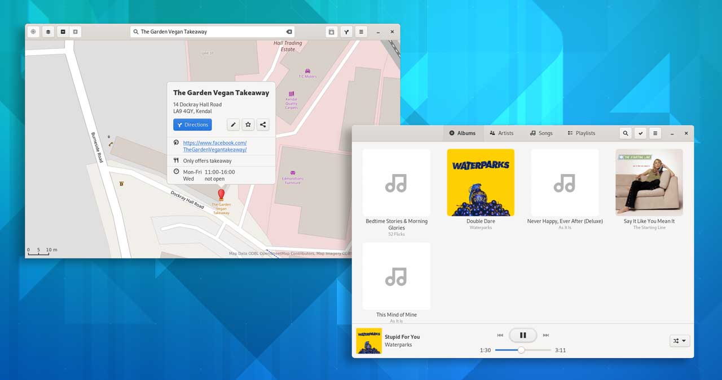Switch to the Artists tab in Music
722x380 pixels.
tap(501, 133)
